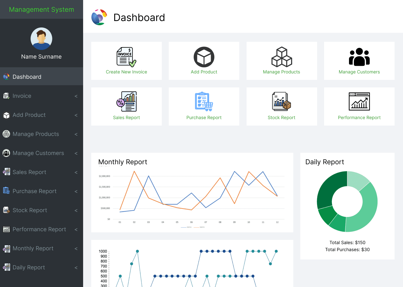Expand the Daily Report sidebar arrow
The height and width of the screenshot is (287, 403).
click(76, 268)
